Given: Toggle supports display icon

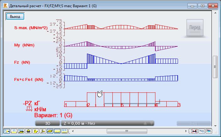Looking at the screenshot, I should [28, 131].
